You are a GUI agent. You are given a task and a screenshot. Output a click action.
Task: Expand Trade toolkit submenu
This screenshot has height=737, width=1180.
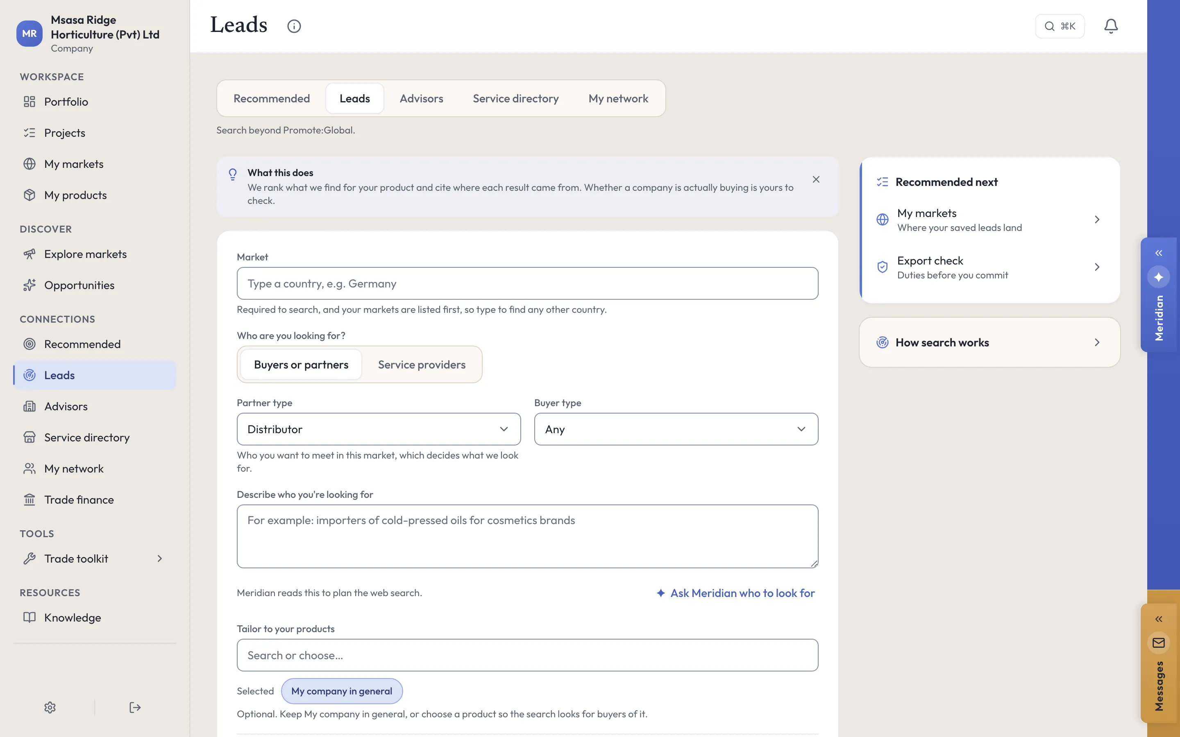(95, 558)
